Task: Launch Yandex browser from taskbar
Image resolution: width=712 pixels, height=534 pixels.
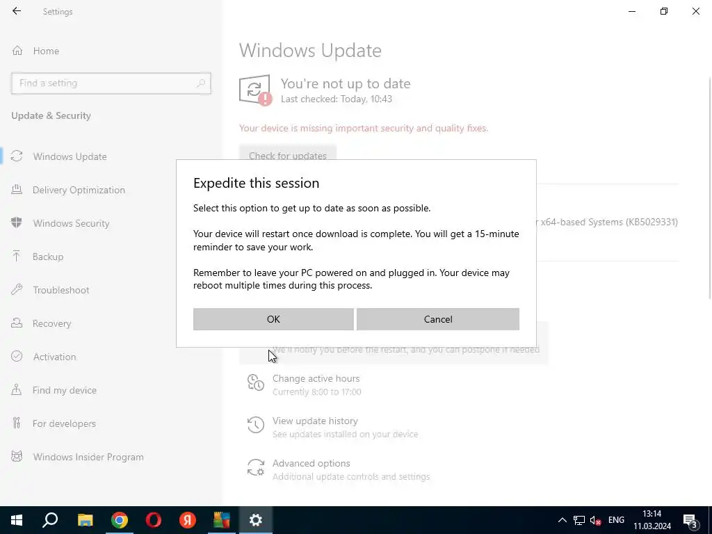Action: point(188,520)
